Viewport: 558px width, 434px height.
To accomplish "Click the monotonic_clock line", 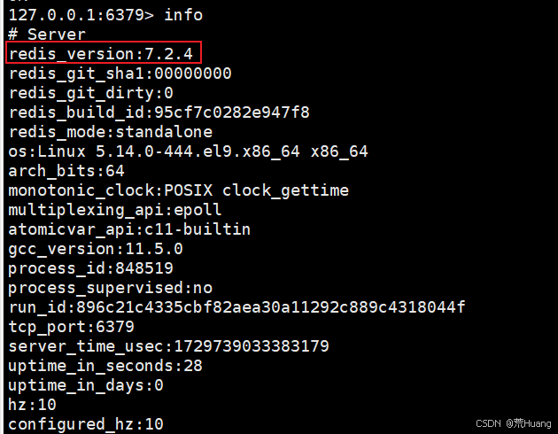I will 178,190.
